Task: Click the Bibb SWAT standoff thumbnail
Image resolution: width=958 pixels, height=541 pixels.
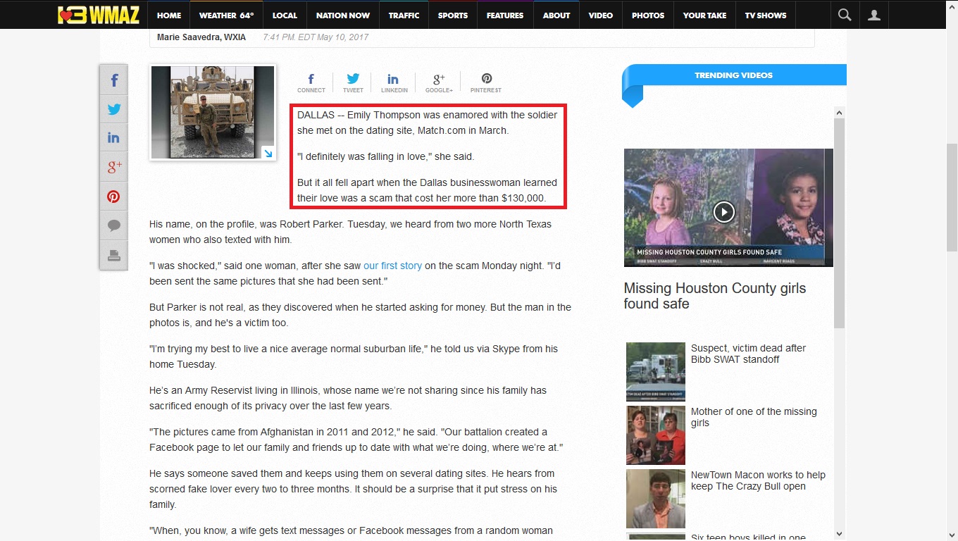Action: pyautogui.click(x=656, y=372)
